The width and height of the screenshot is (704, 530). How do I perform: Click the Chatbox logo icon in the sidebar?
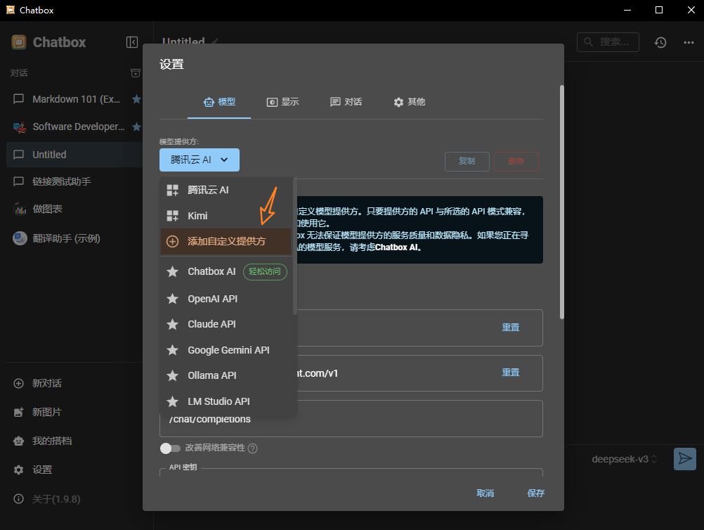click(x=19, y=42)
